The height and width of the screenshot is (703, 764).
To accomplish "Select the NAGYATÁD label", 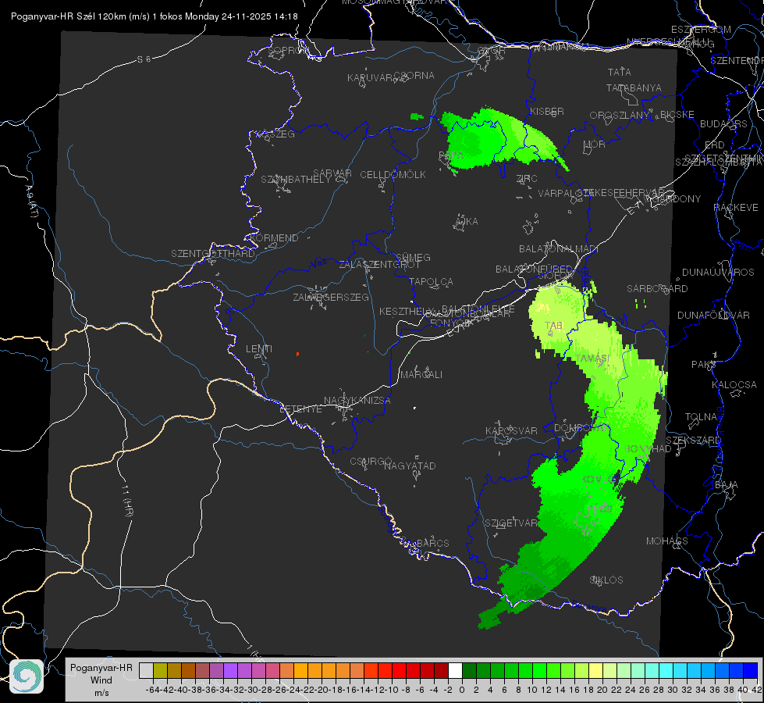I will [x=410, y=466].
